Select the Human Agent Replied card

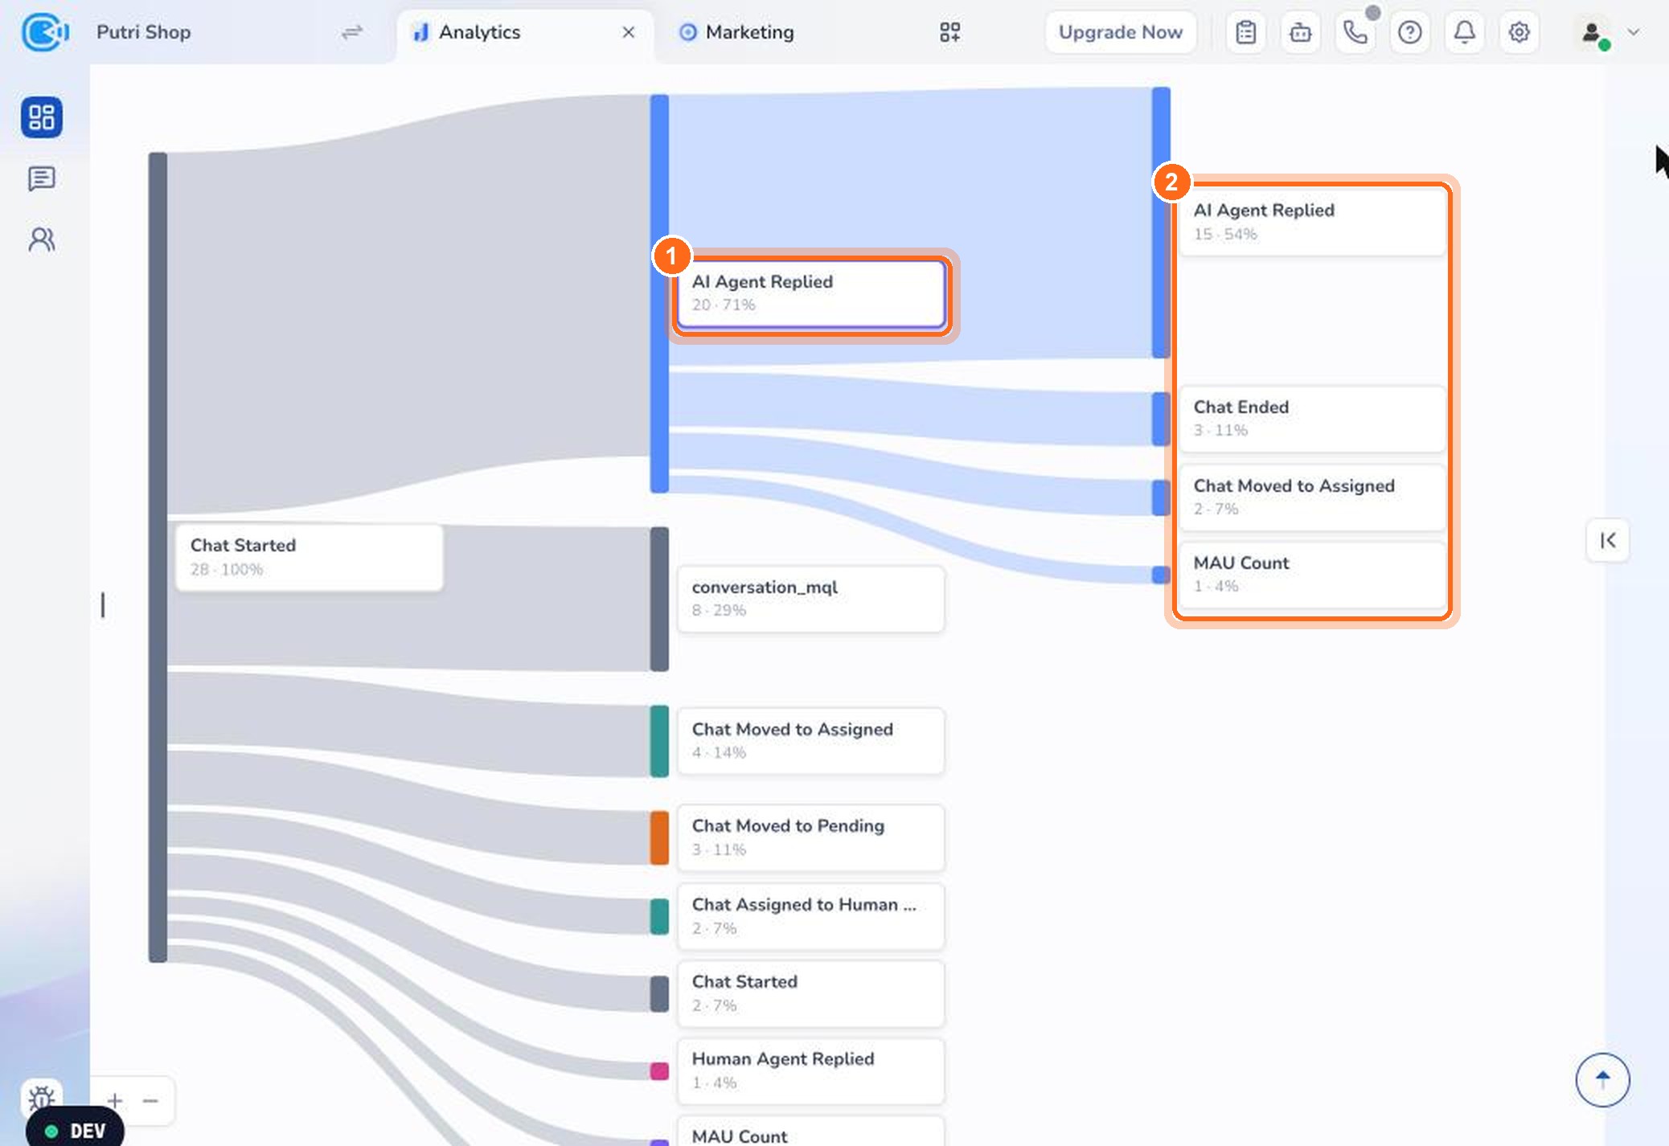(811, 1070)
